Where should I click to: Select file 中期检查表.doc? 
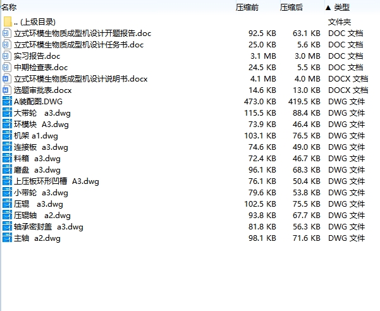pos(40,68)
